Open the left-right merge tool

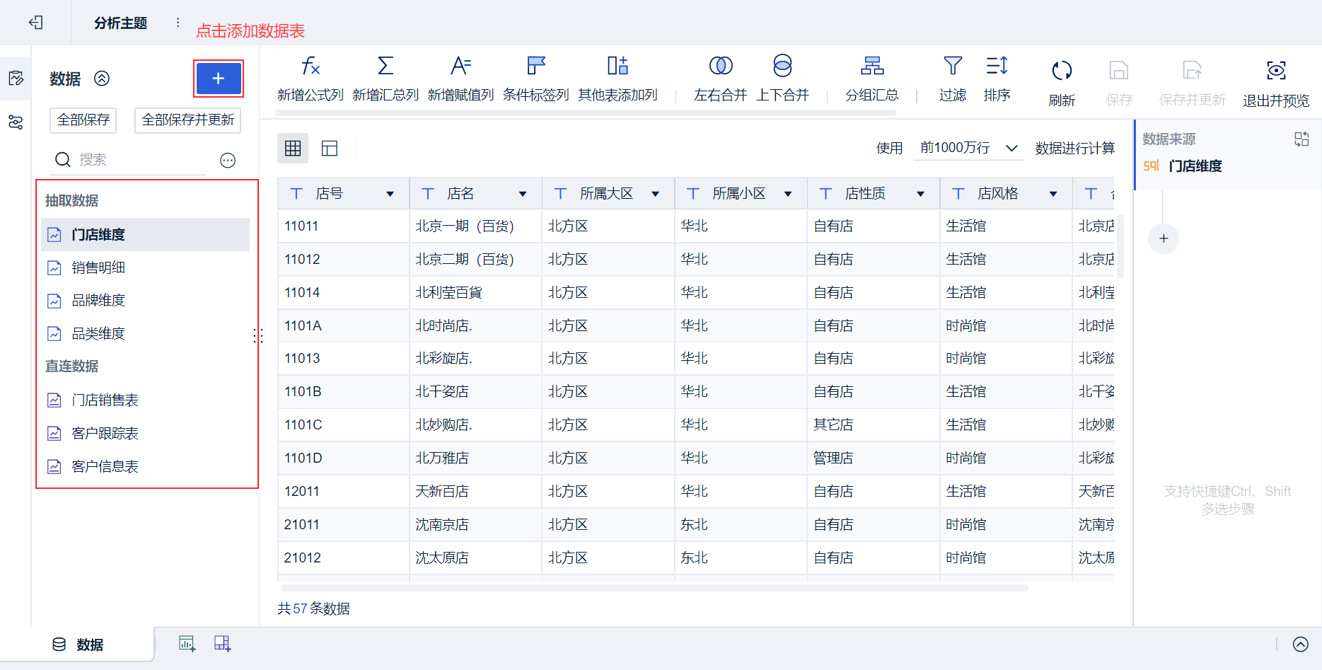tap(720, 79)
